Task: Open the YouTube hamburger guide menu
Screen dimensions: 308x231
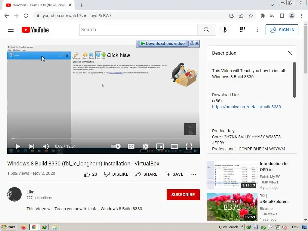Action: 11,30
